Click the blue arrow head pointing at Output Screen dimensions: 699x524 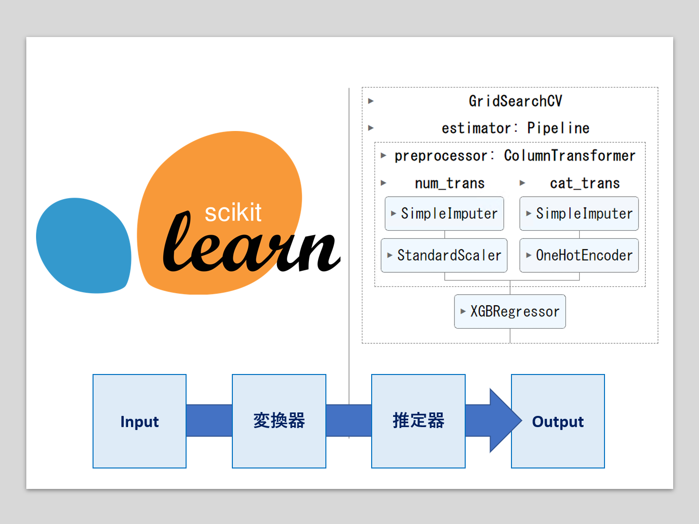(x=501, y=420)
